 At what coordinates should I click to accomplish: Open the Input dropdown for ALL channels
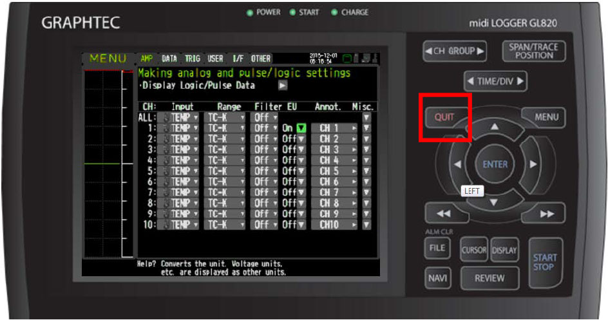(178, 117)
